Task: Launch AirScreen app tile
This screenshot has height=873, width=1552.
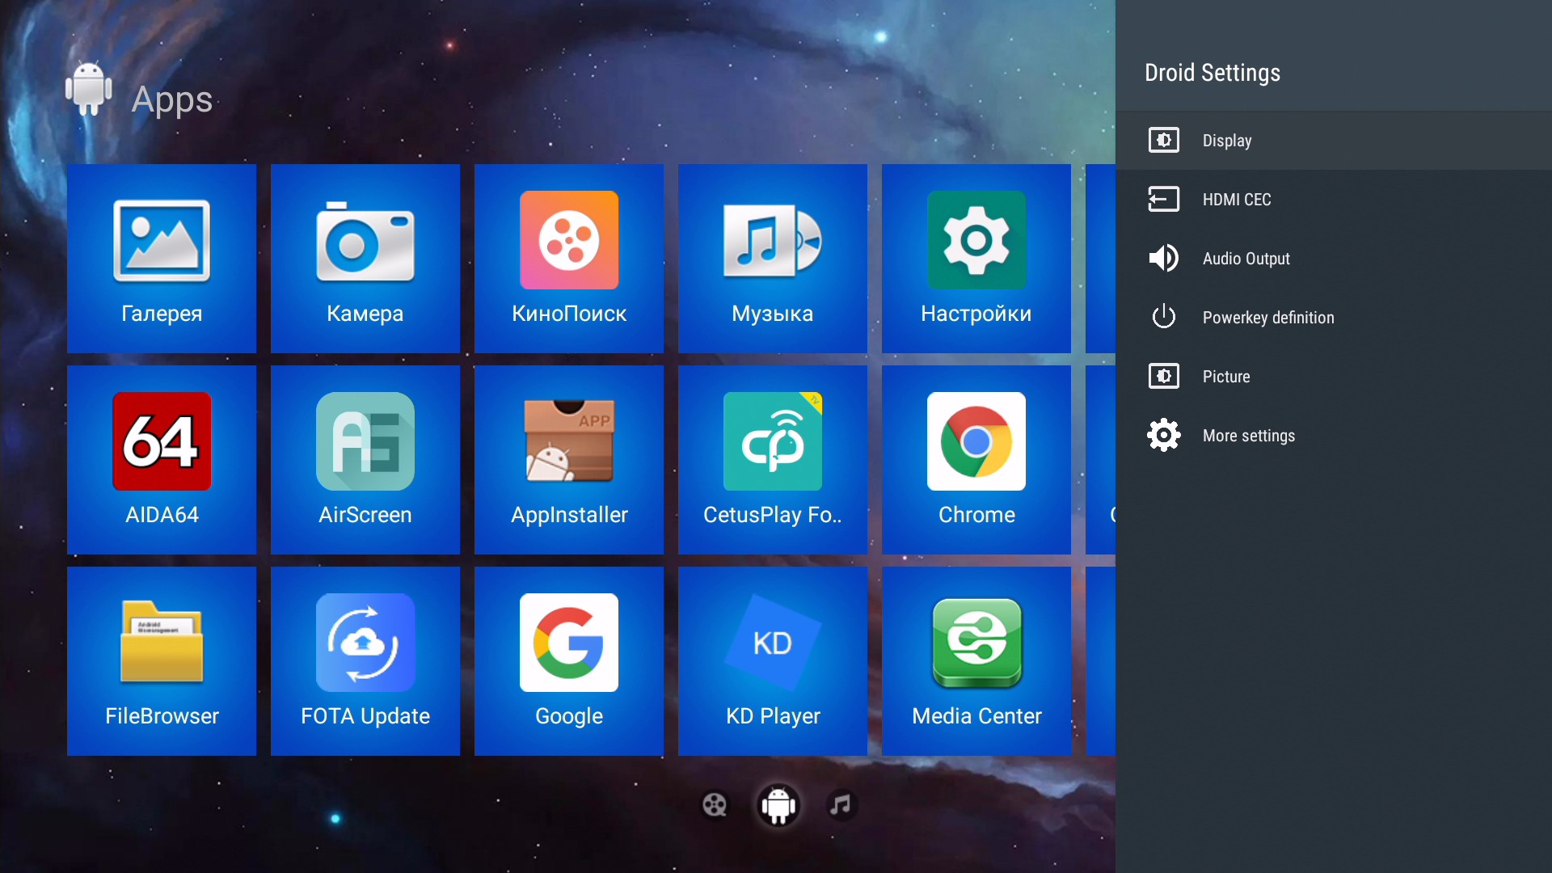Action: coord(365,459)
